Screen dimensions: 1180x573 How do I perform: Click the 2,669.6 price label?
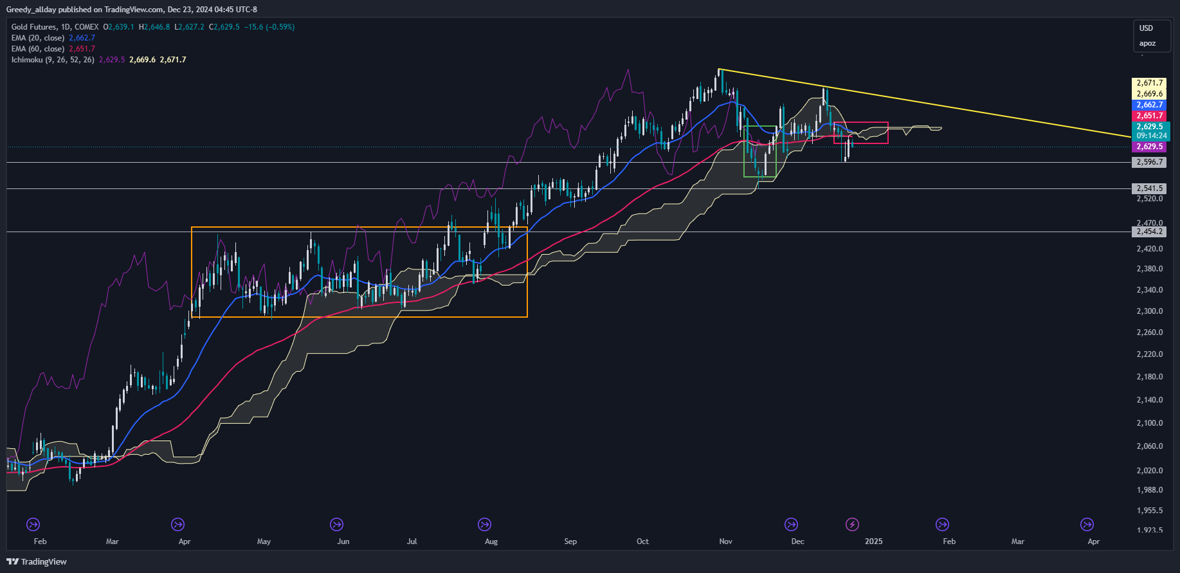click(x=1148, y=94)
